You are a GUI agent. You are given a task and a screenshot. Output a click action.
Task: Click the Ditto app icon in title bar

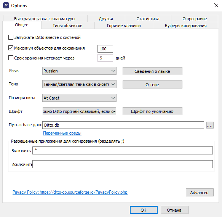pyautogui.click(x=6, y=6)
